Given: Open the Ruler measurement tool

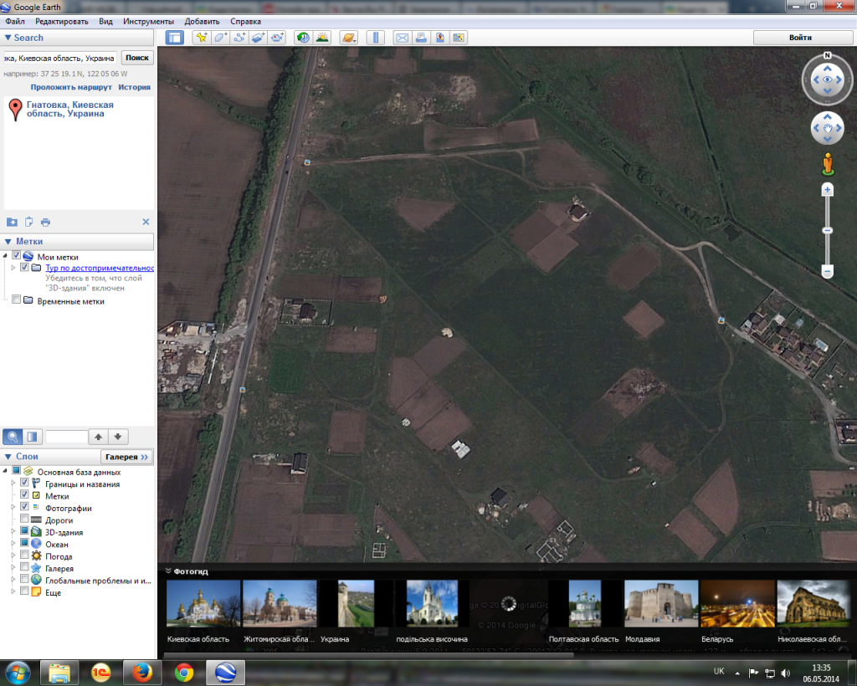Looking at the screenshot, I should 375,38.
